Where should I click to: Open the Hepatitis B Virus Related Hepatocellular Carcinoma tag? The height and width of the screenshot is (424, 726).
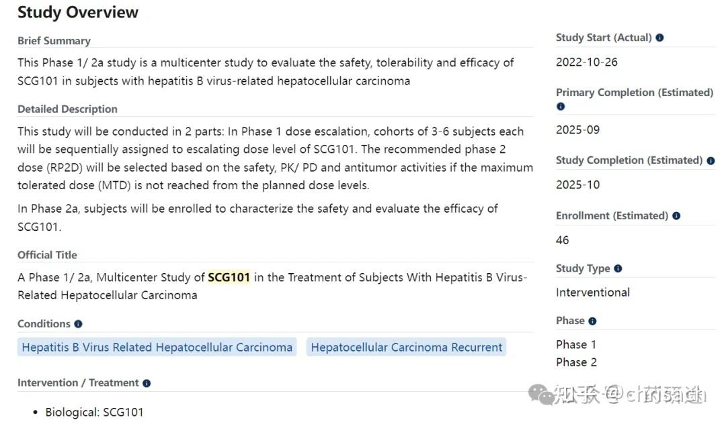157,348
